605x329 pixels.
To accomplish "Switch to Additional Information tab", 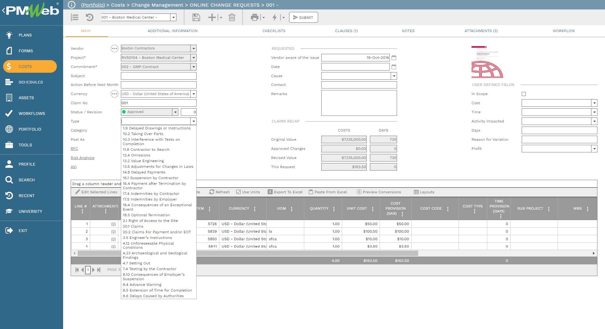I will pos(173,31).
